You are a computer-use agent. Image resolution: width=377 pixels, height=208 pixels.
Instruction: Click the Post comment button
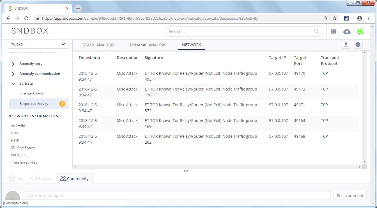point(350,195)
